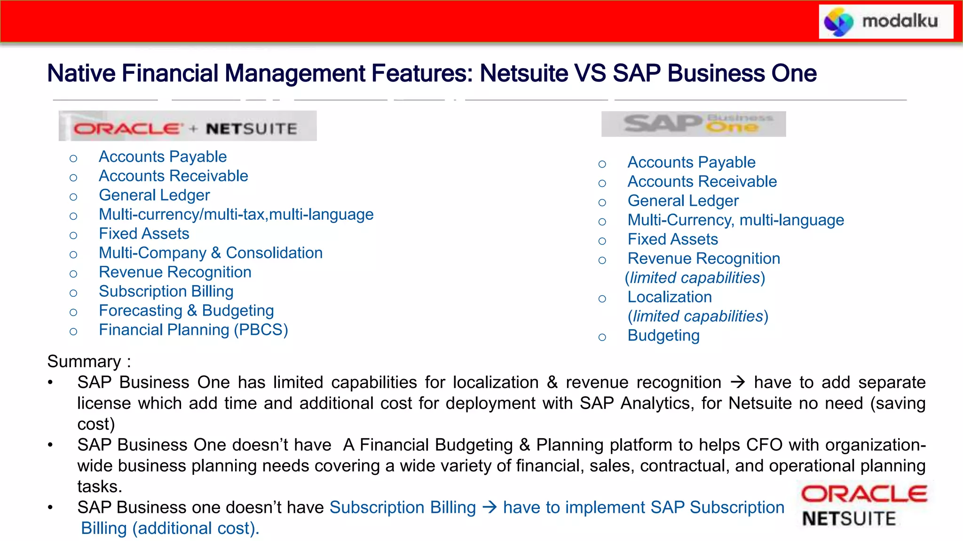Screen dimensions: 963x541
Task: Click NetSuite's Multi-currency/multi-tax,multi-language item
Action: [x=236, y=215]
